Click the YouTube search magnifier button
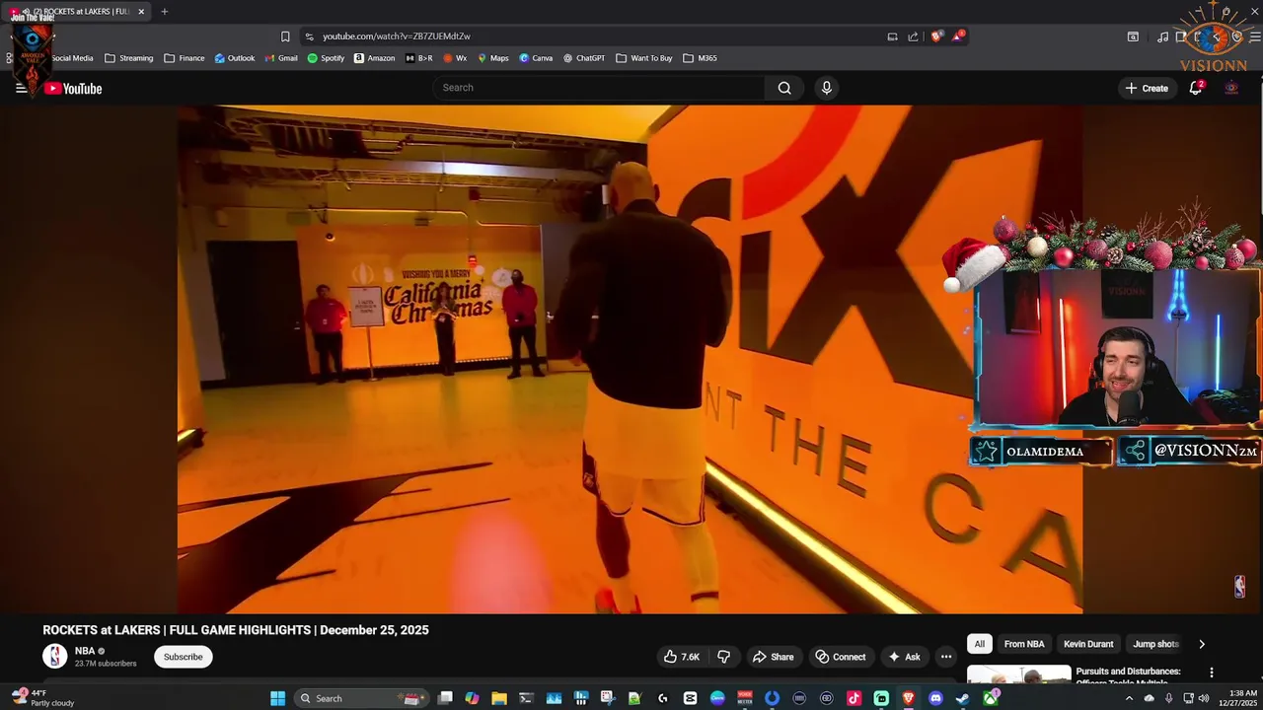This screenshot has width=1263, height=710. point(784,88)
